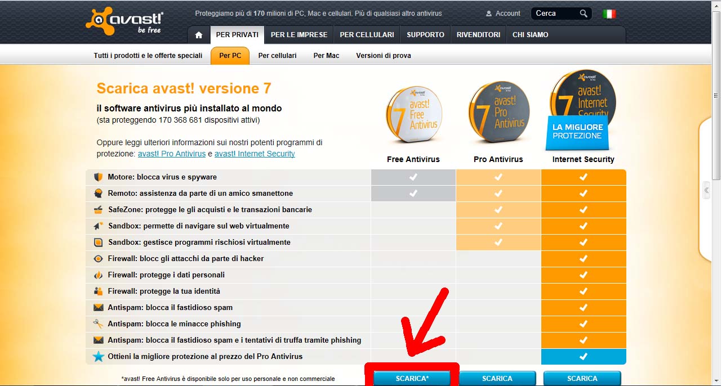The height and width of the screenshot is (386, 726).
Task: Open the avast! Pro Antivirus link
Action: (172, 154)
